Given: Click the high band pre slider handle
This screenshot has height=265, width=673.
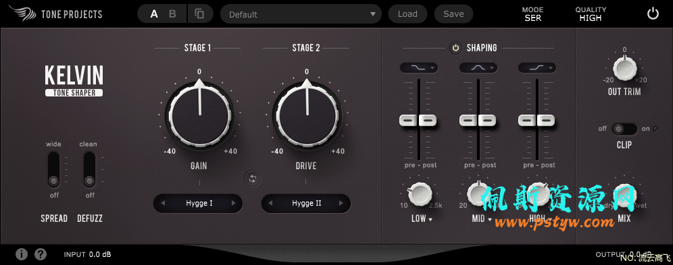Looking at the screenshot, I should pyautogui.click(x=527, y=120).
